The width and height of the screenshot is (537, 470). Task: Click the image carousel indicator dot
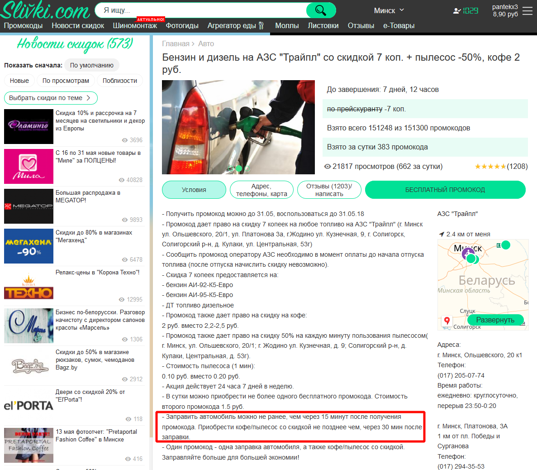coord(238,168)
